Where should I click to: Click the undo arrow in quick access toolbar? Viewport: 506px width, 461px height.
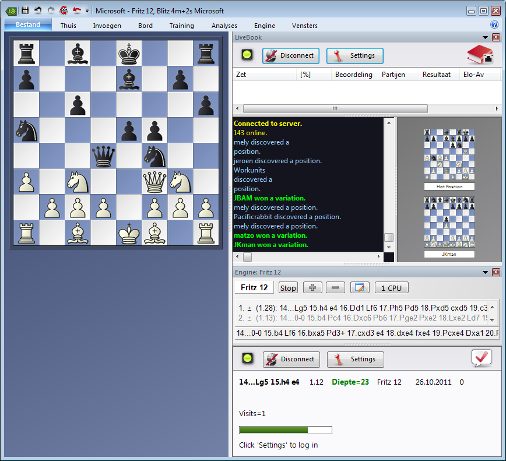tap(38, 10)
